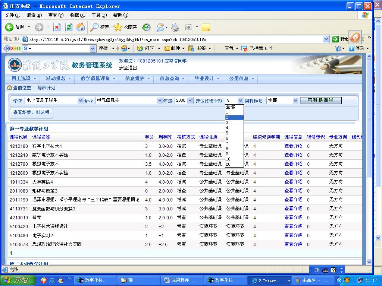
Task: Click the green Refresh page icon
Action: pos(69,27)
